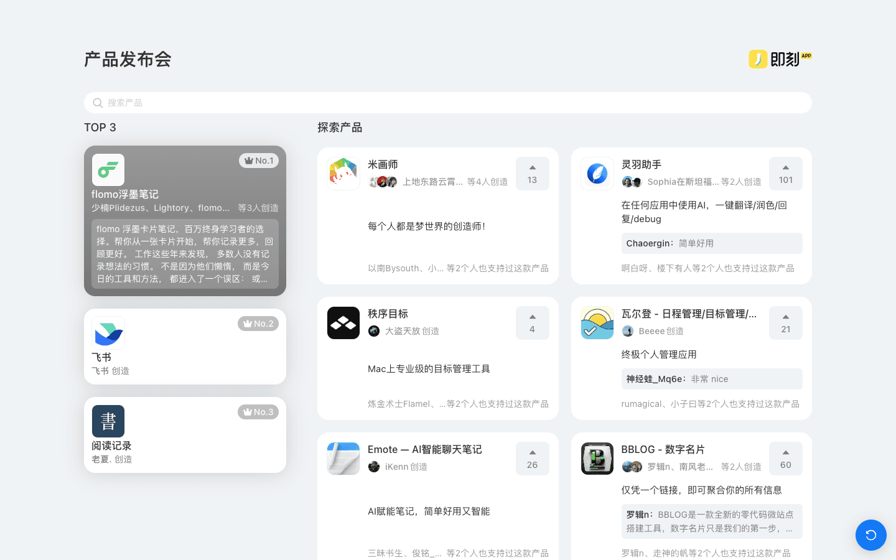896x560 pixels.
Task: Click 米画师 creator avatars
Action: click(383, 182)
